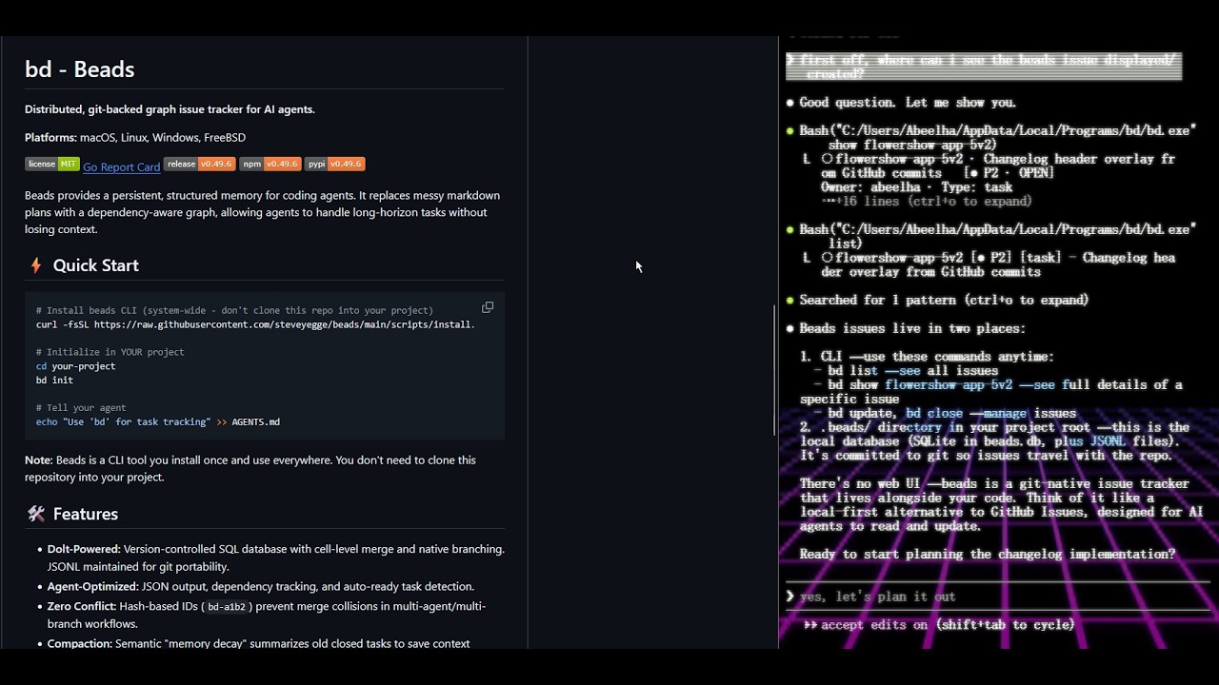This screenshot has height=685, width=1219.
Task: Click the MIT license badge
Action: [52, 164]
